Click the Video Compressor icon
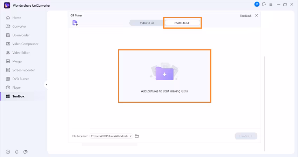Screen dimensions: 298x157 (x=8, y=44)
